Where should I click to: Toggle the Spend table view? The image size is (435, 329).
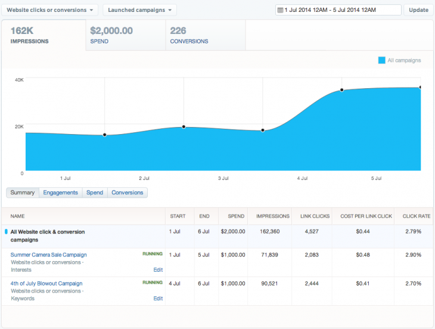click(95, 193)
